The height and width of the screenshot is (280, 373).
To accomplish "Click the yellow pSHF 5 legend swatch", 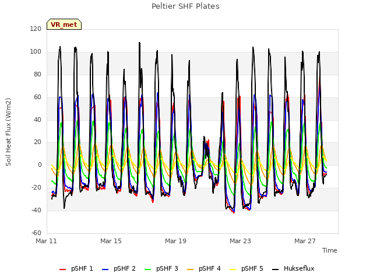I will pyautogui.click(x=233, y=269).
